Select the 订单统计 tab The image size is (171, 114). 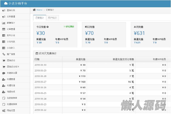[39, 18]
